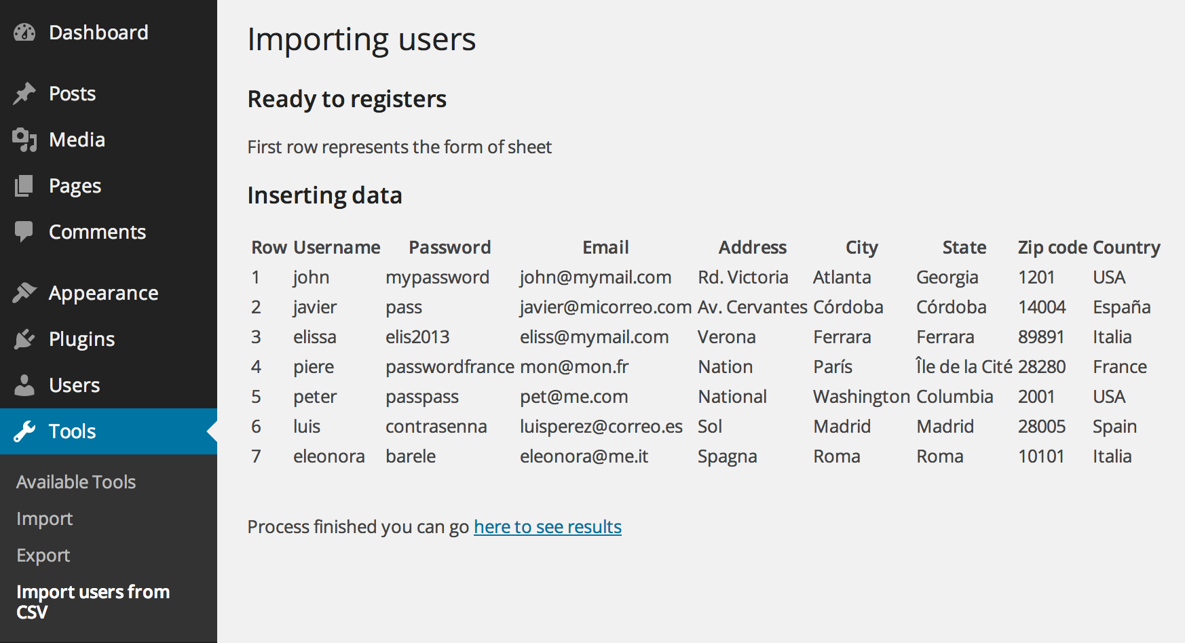
Task: Click the Plugins plug icon
Action: click(x=24, y=339)
